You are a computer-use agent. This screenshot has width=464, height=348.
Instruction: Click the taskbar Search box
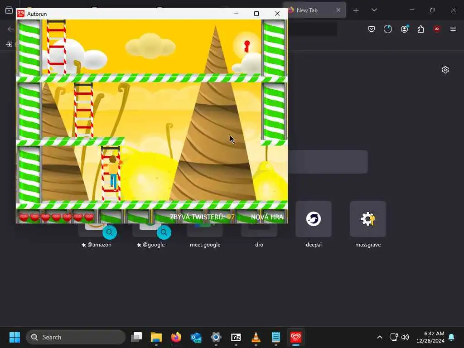[x=76, y=337]
